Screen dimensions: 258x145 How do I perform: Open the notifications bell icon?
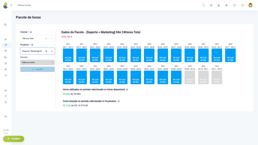click(x=219, y=5)
